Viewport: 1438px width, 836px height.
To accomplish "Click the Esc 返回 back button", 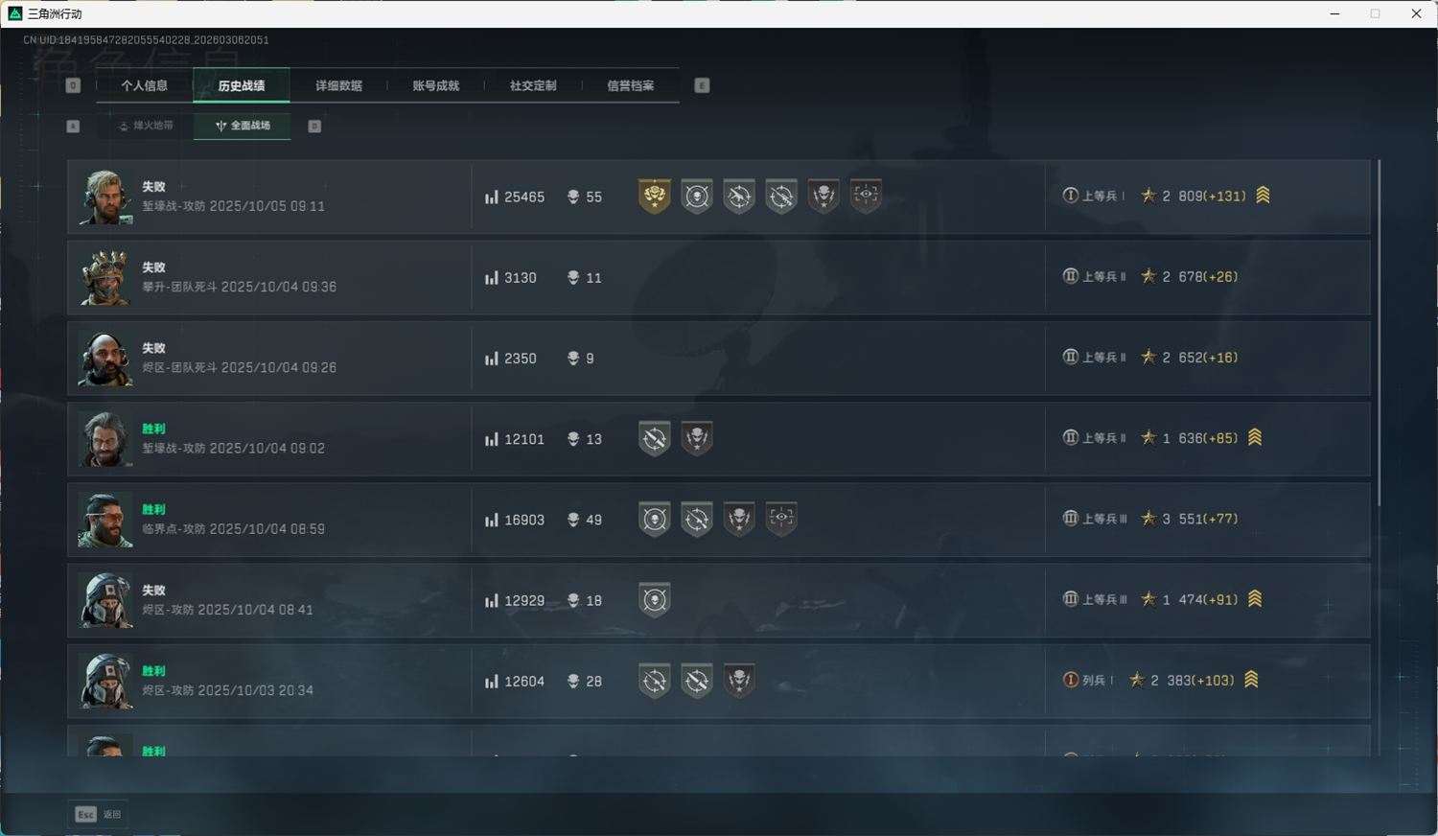I will (x=98, y=814).
